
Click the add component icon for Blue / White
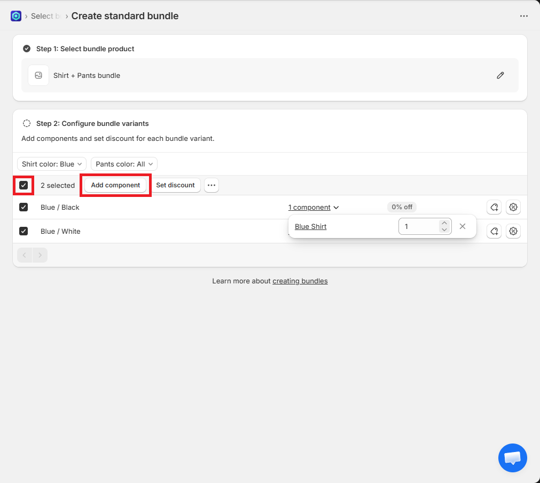click(x=494, y=231)
